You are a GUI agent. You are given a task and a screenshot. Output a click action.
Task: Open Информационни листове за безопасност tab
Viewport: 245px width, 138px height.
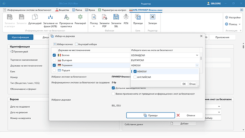[x=28, y=10]
